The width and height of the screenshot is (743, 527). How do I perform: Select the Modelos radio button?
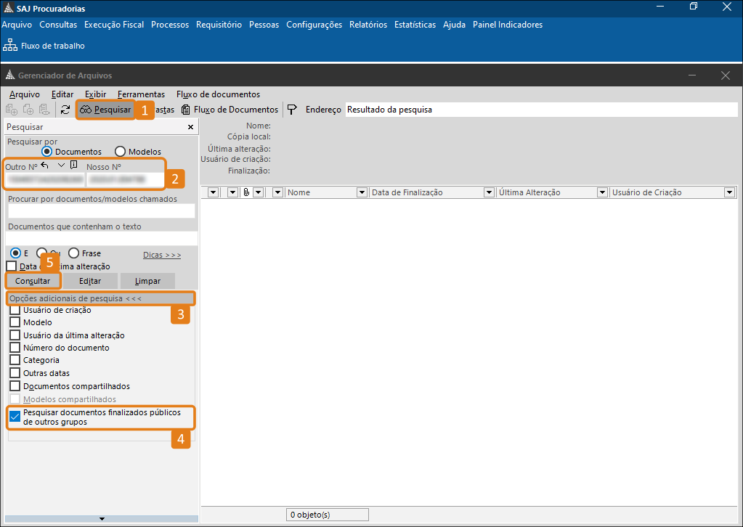click(121, 152)
